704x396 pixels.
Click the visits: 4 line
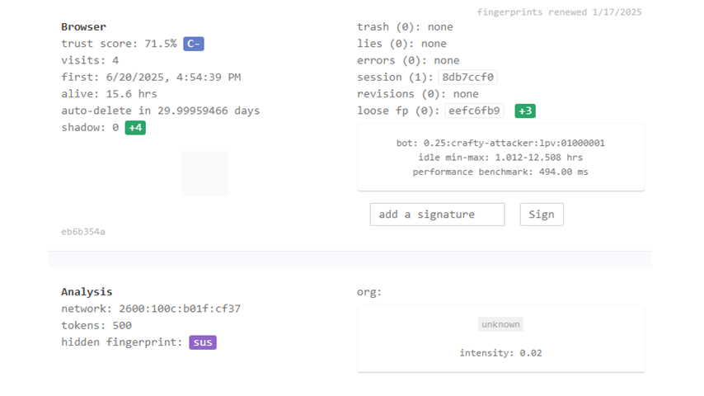tap(90, 60)
